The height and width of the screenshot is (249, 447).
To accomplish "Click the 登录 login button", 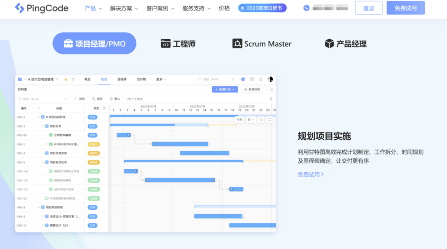I will 368,8.
